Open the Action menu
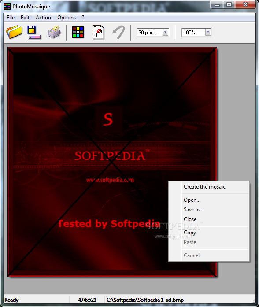Viewport: 259px width, 307px height. [x=43, y=18]
